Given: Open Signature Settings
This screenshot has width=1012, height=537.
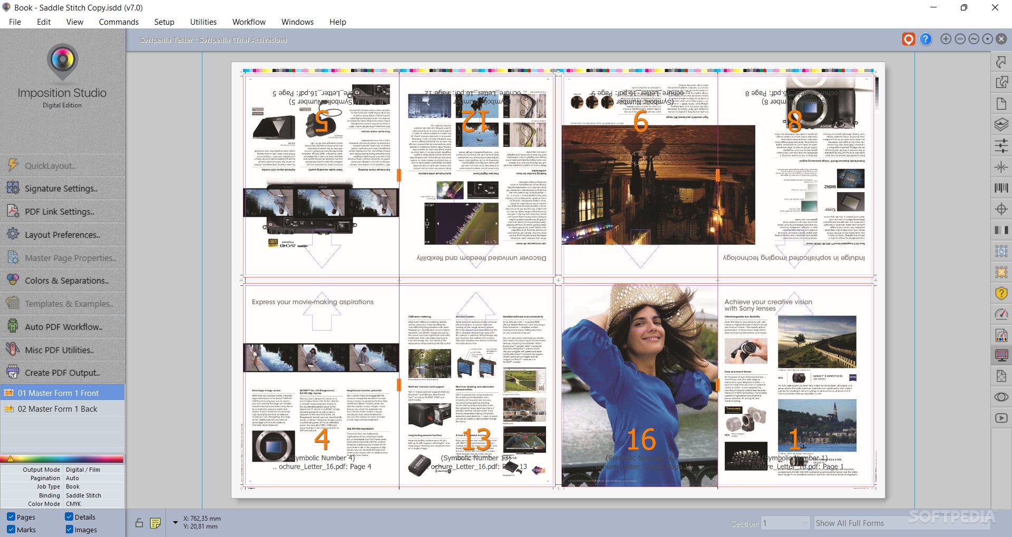Looking at the screenshot, I should (63, 188).
